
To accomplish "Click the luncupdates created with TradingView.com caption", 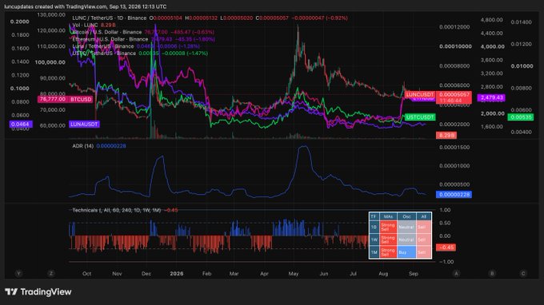I will point(86,6).
